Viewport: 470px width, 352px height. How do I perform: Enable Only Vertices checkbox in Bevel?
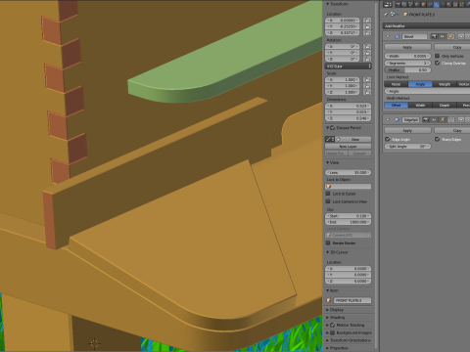click(437, 56)
